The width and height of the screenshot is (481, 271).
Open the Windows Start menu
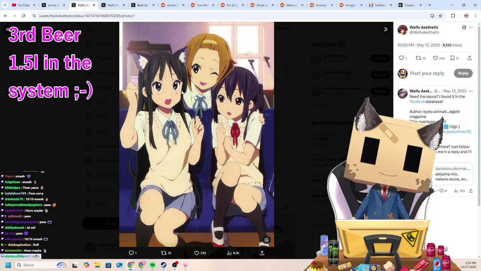[x=8, y=265]
